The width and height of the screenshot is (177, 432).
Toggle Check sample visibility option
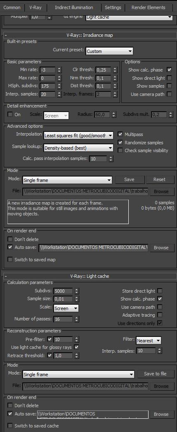pyautogui.click(x=120, y=150)
